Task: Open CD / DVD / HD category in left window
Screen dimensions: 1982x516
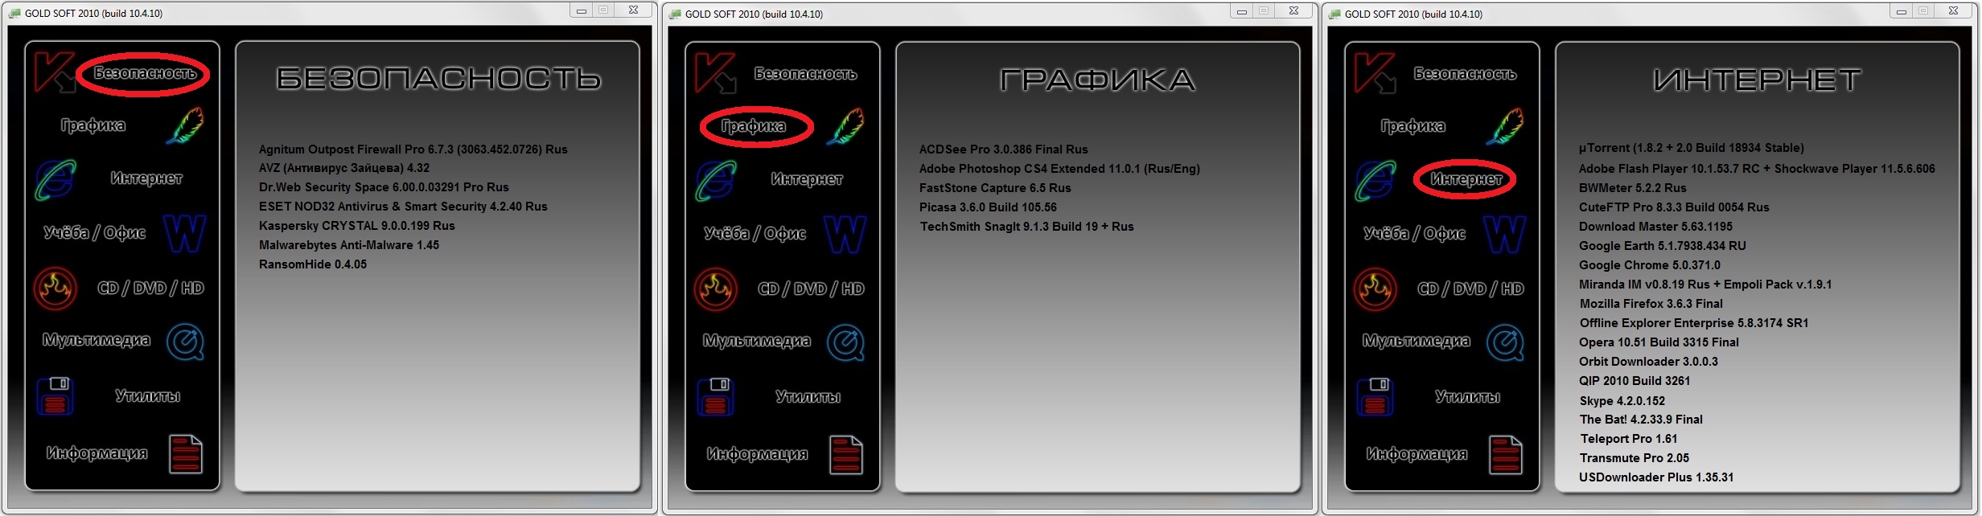Action: [x=150, y=288]
